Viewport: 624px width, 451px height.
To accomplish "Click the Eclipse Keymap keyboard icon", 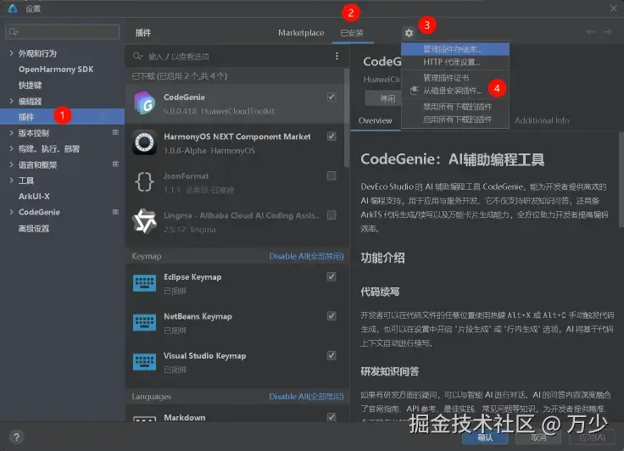I will click(144, 283).
